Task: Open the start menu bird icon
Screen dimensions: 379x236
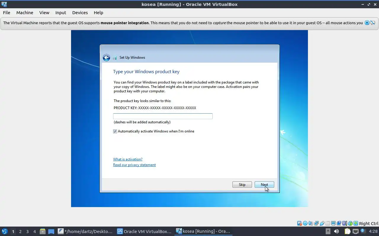Action: pos(5,231)
